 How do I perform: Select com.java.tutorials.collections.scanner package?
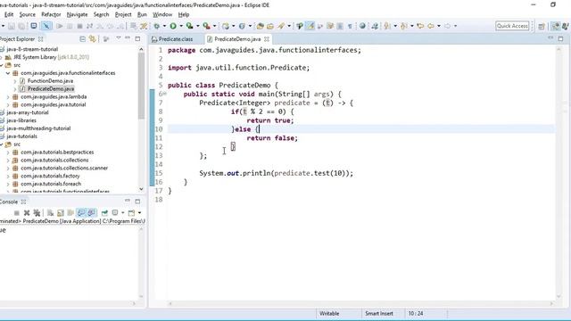[x=64, y=169]
